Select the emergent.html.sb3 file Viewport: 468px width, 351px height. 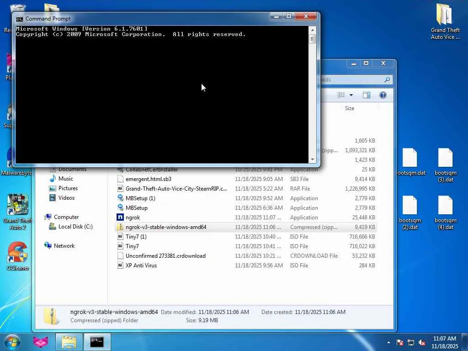click(246, 179)
